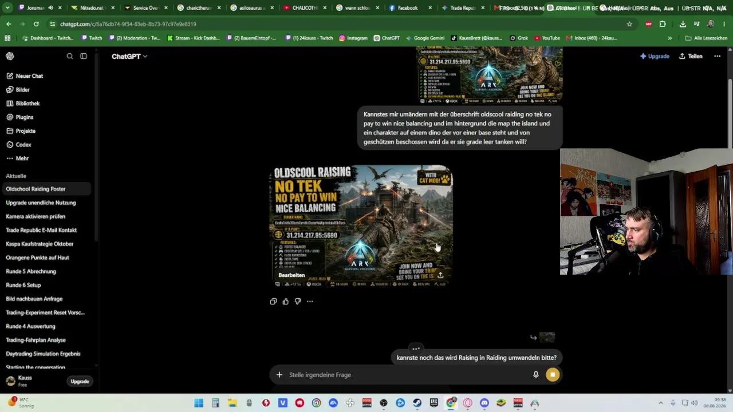Open the ChatGPT bookmark
733x412 pixels.
(x=387, y=38)
